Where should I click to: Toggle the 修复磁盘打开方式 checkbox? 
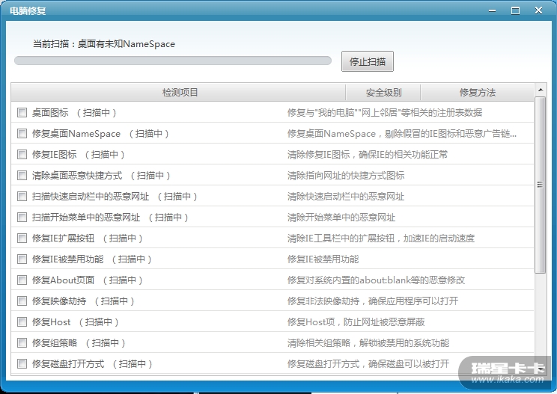[x=22, y=364]
